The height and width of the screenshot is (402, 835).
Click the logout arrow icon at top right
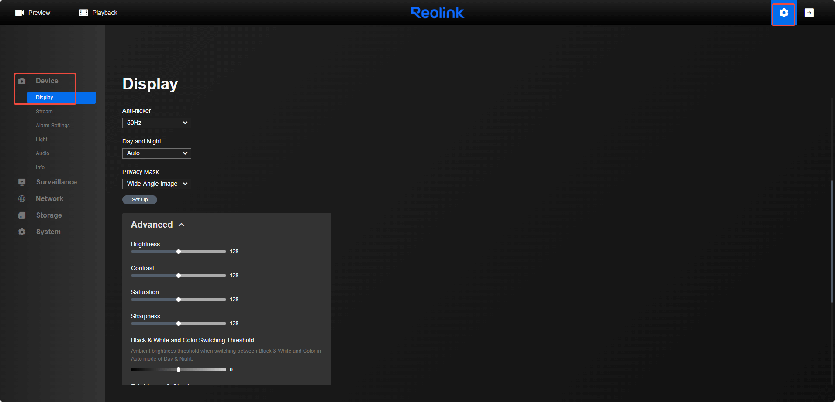810,13
